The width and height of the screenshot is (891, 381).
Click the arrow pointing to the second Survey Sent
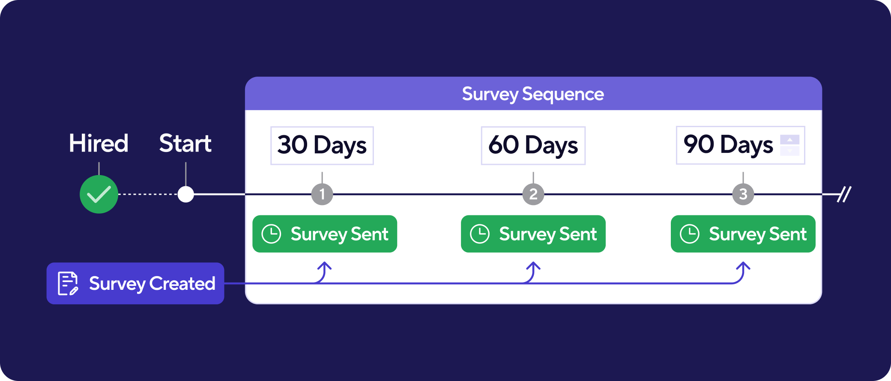(533, 270)
